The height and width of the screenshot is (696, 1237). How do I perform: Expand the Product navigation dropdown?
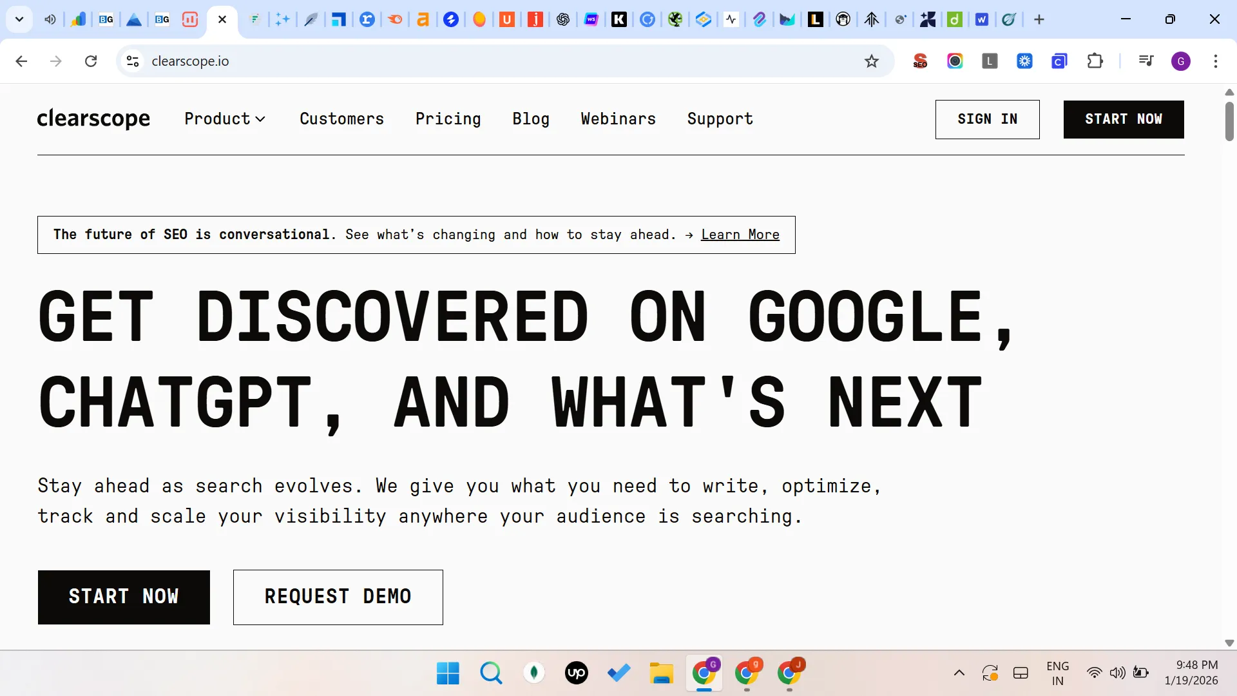coord(225,119)
